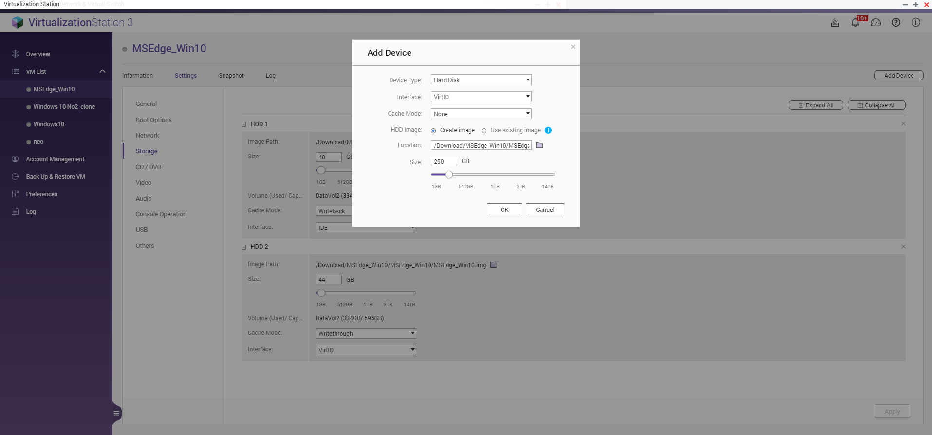Image resolution: width=932 pixels, height=435 pixels.
Task: Click the Account Management user icon
Action: [15, 159]
